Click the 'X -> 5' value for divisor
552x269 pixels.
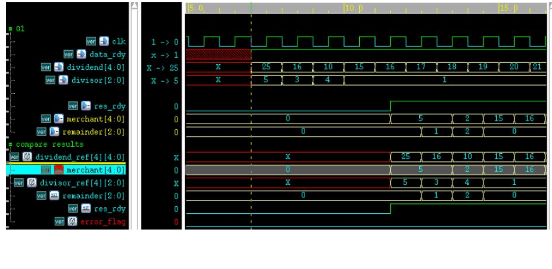(165, 81)
